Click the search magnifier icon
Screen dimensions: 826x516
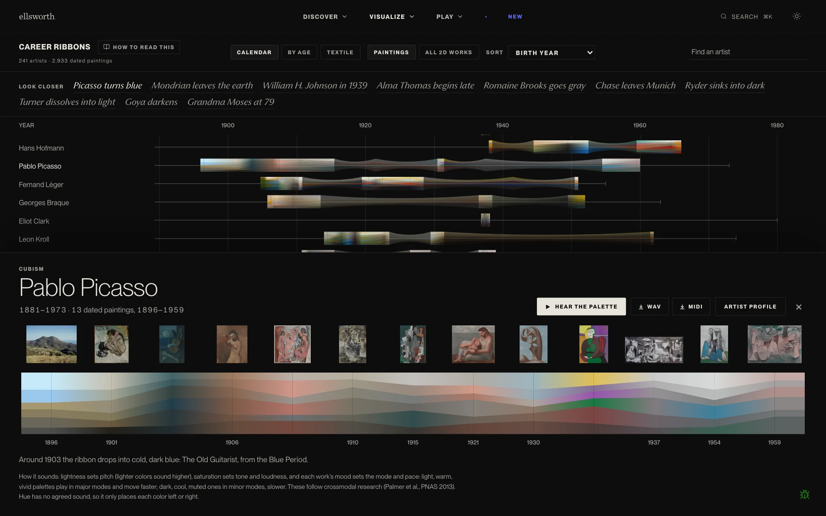(x=723, y=17)
